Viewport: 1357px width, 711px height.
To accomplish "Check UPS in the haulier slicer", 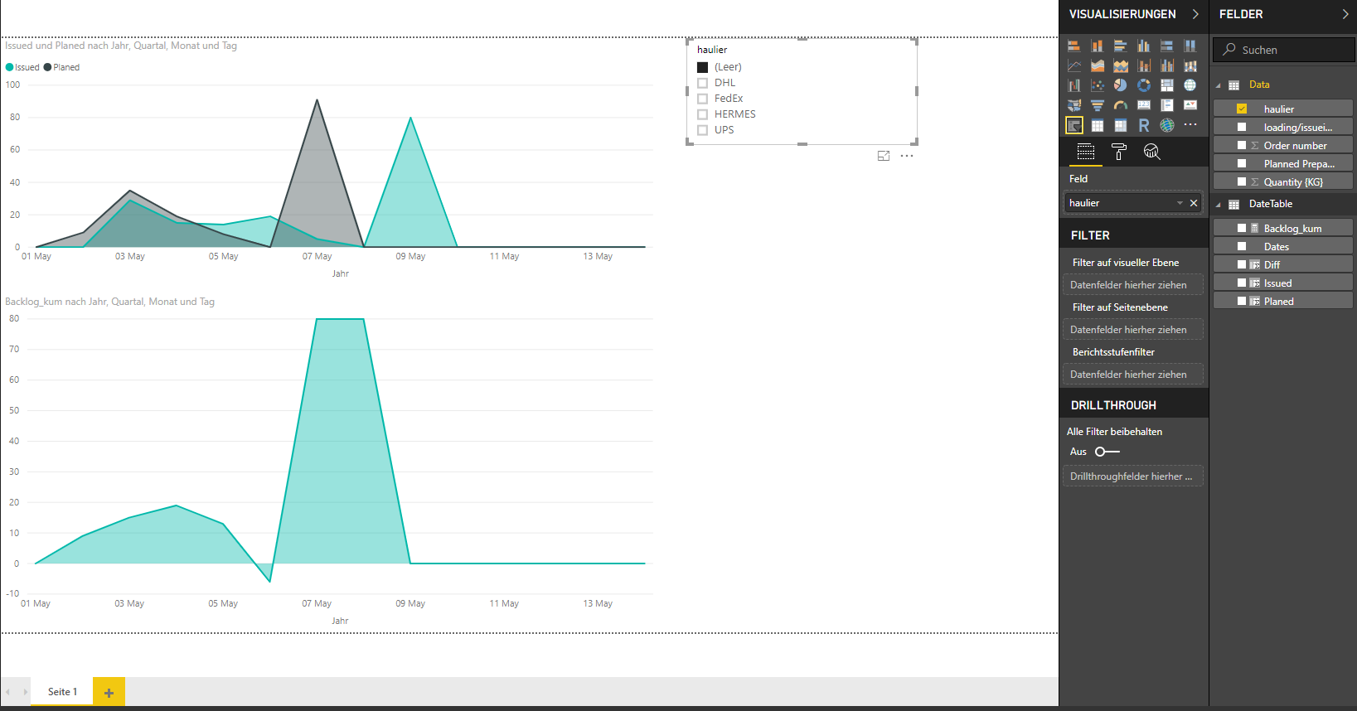I will [703, 130].
